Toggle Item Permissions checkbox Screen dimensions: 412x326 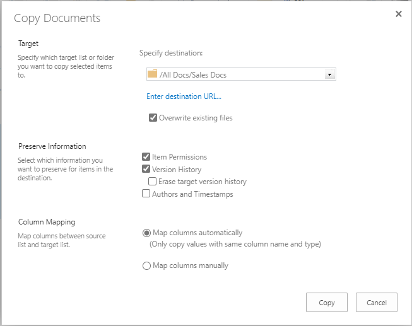point(146,157)
